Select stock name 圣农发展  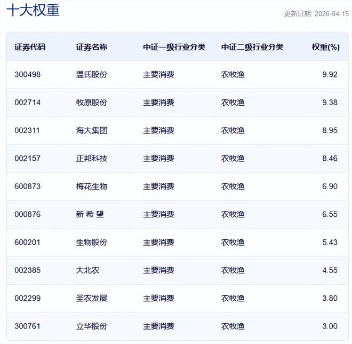point(92,299)
